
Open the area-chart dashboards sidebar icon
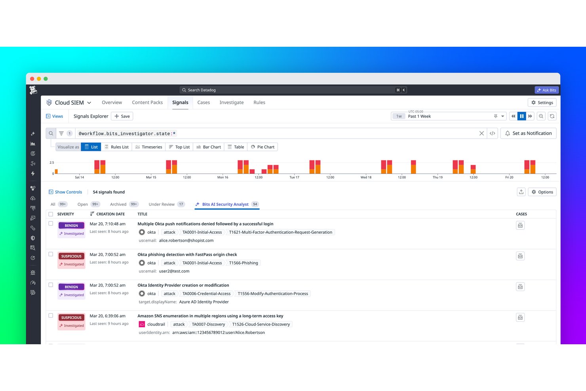(x=33, y=144)
